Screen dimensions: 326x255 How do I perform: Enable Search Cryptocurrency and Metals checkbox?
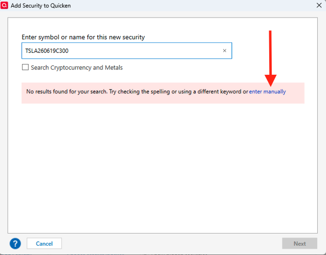click(25, 67)
